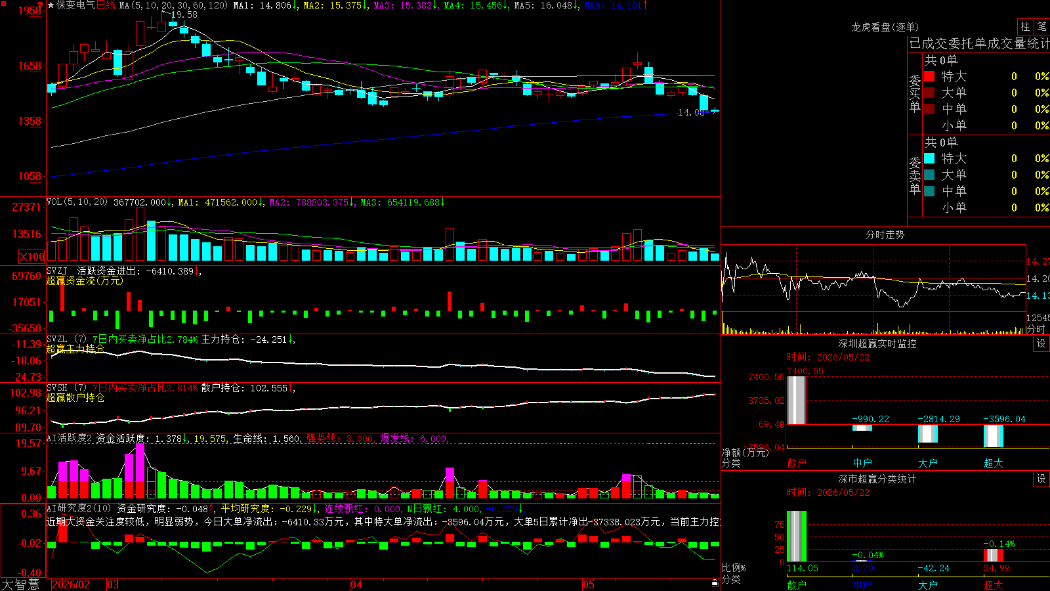Click the 大户 bar valued -2814.29
Screen dimensions: 1050x591
(x=928, y=433)
